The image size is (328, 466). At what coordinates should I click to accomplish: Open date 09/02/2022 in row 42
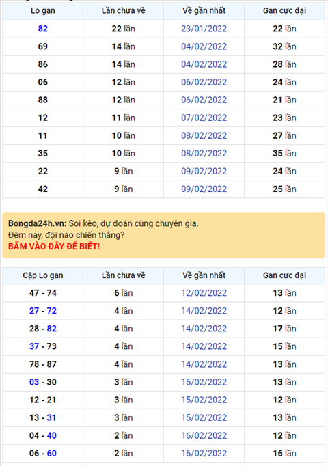(204, 189)
